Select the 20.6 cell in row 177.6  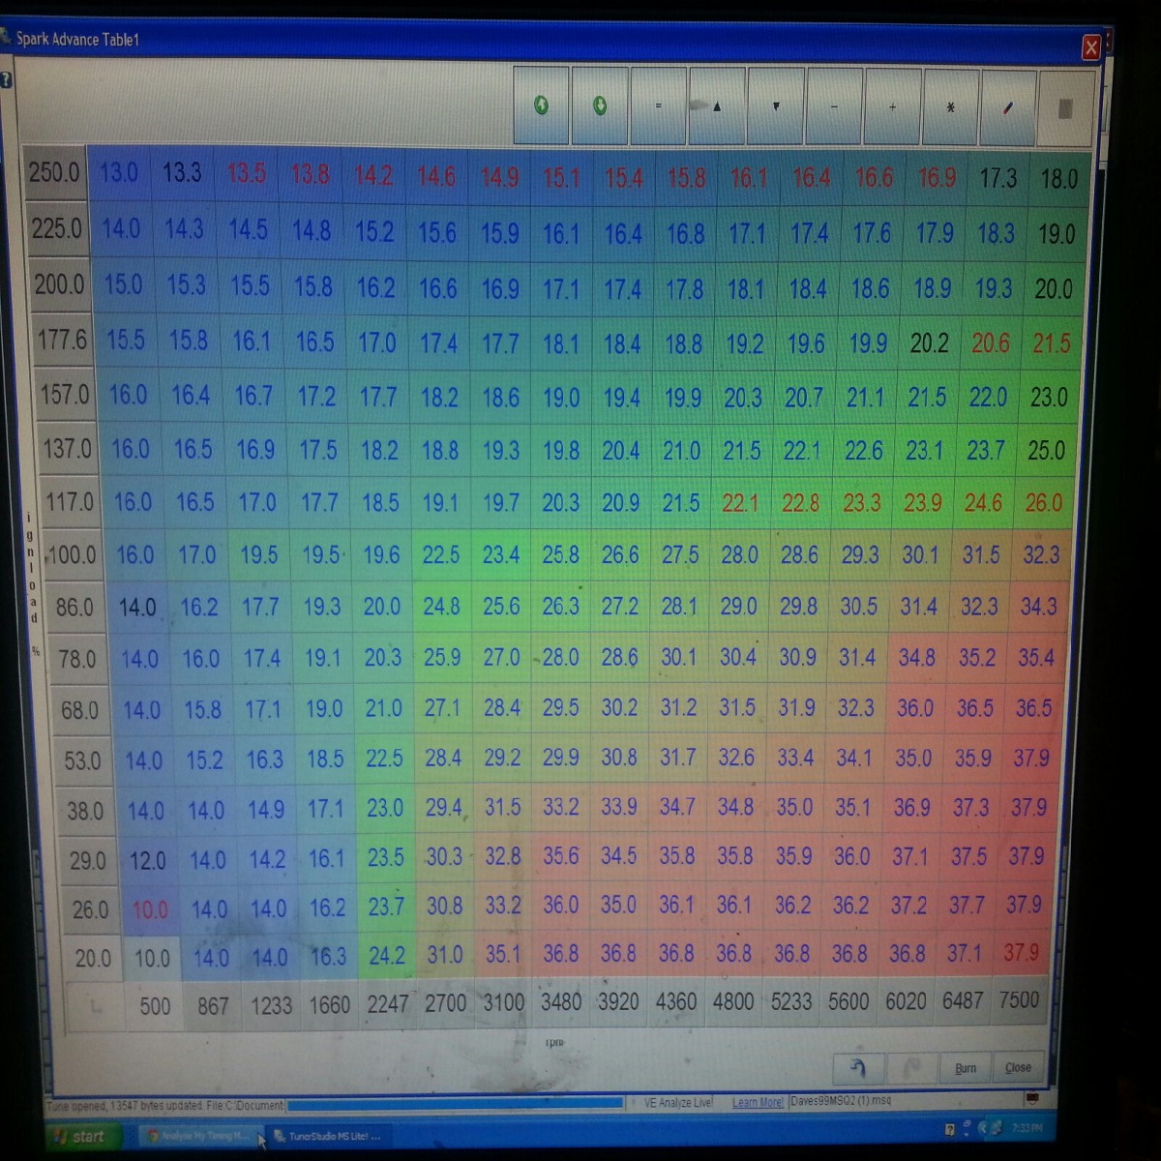click(x=991, y=342)
